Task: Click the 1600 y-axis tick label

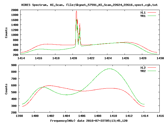Action: pyautogui.click(x=15, y=20)
